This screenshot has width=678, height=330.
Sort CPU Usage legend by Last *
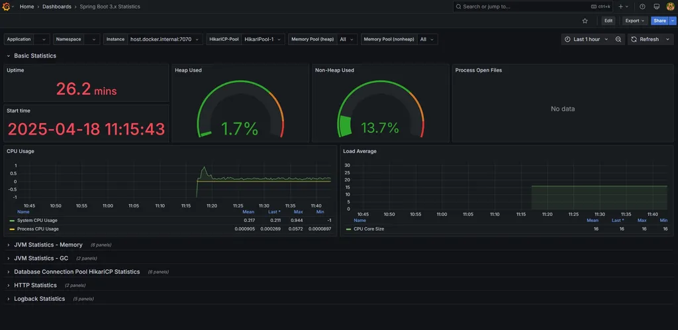pyautogui.click(x=273, y=212)
